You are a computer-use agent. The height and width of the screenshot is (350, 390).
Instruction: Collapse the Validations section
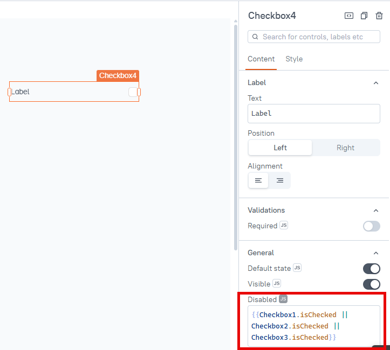[376, 211]
